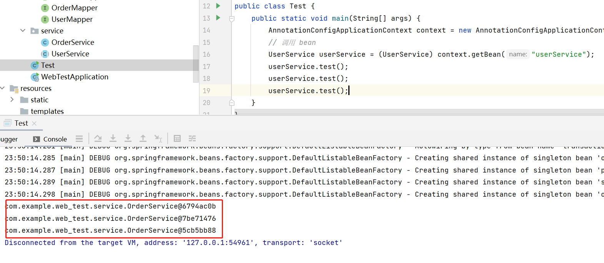604x263 pixels.
Task: Click the Step Over debug icon
Action: pyautogui.click(x=98, y=138)
